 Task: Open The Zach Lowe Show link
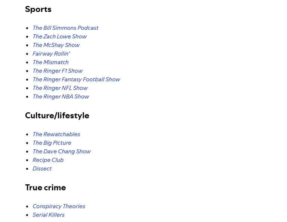tap(60, 37)
